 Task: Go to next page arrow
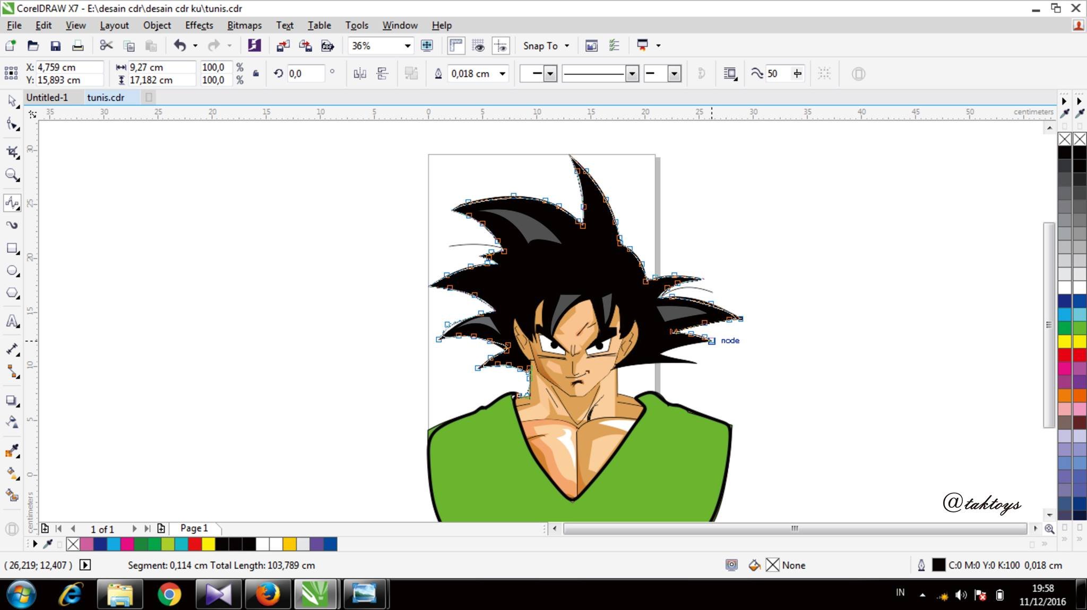click(134, 528)
